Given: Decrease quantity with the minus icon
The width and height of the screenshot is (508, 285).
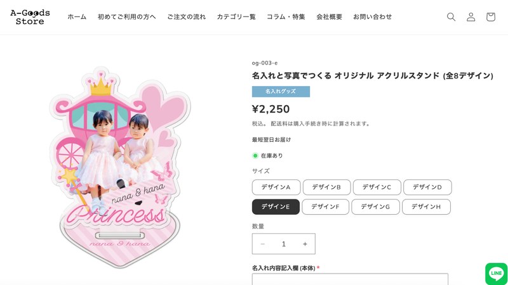Looking at the screenshot, I should (263, 244).
